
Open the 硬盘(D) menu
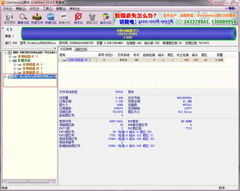click(x=21, y=9)
